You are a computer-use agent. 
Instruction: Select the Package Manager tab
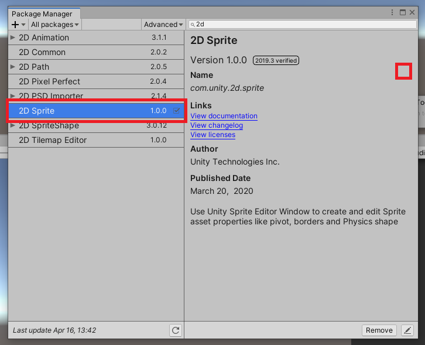pyautogui.click(x=44, y=13)
